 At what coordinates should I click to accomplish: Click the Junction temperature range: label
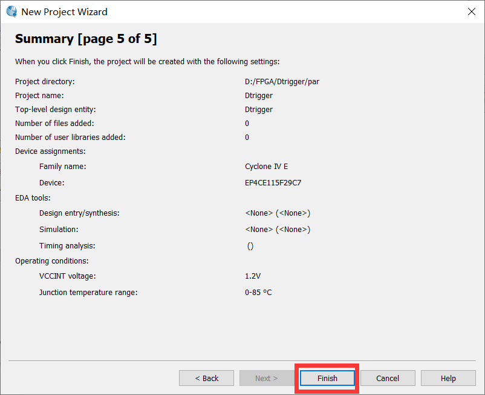tap(88, 293)
